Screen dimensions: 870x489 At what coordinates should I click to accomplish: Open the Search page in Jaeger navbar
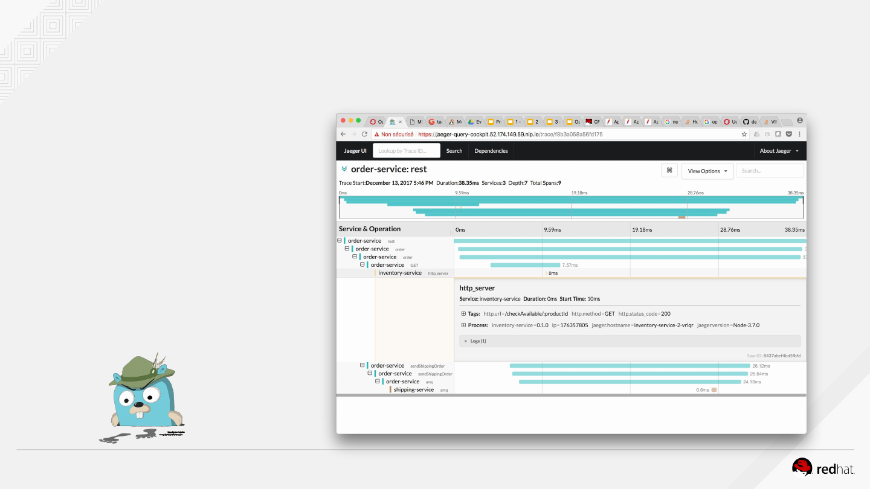tap(454, 151)
